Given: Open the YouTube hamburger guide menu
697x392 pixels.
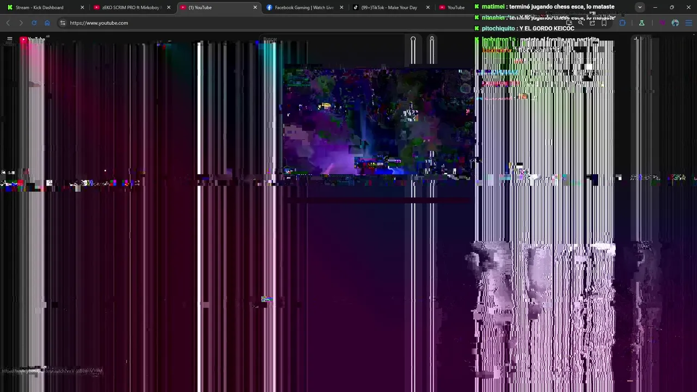Looking at the screenshot, I should 9,39.
